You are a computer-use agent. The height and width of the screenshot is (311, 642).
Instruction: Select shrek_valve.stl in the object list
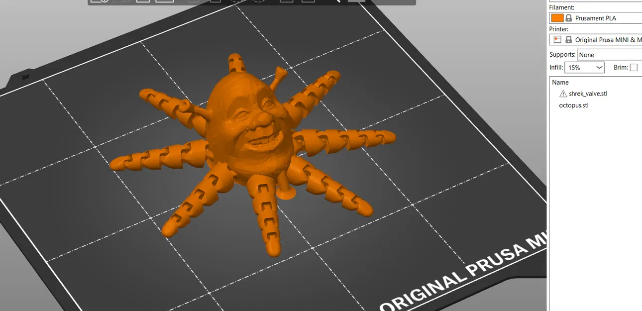588,94
